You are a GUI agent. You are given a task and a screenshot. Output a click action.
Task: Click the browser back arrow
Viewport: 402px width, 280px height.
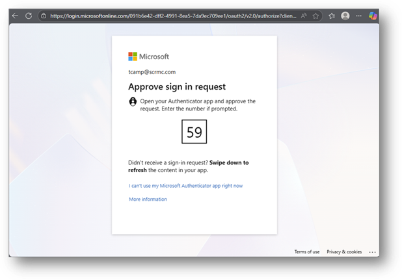pos(15,16)
